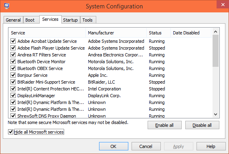Click the Cancel button
Image resolution: width=229 pixels, height=154 pixels.
146,146
